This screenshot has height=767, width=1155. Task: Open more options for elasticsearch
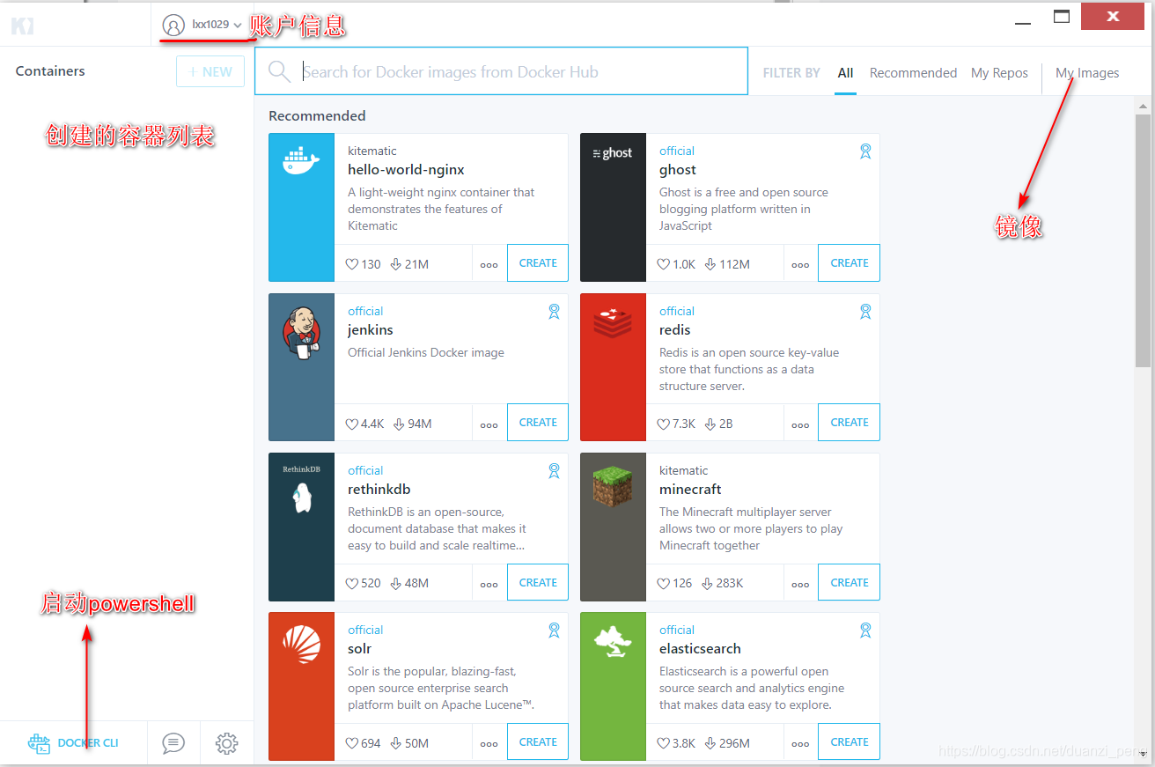pyautogui.click(x=800, y=743)
